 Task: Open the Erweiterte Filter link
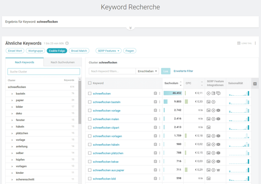tap(183, 71)
